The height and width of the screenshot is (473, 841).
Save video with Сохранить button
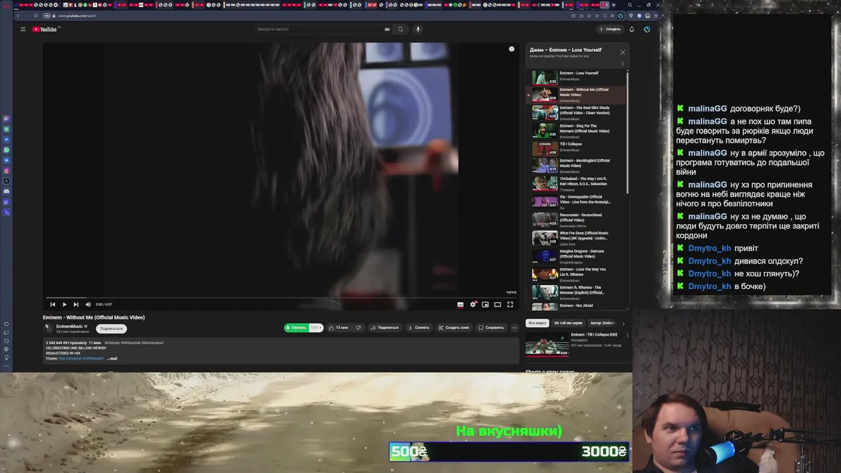[491, 327]
